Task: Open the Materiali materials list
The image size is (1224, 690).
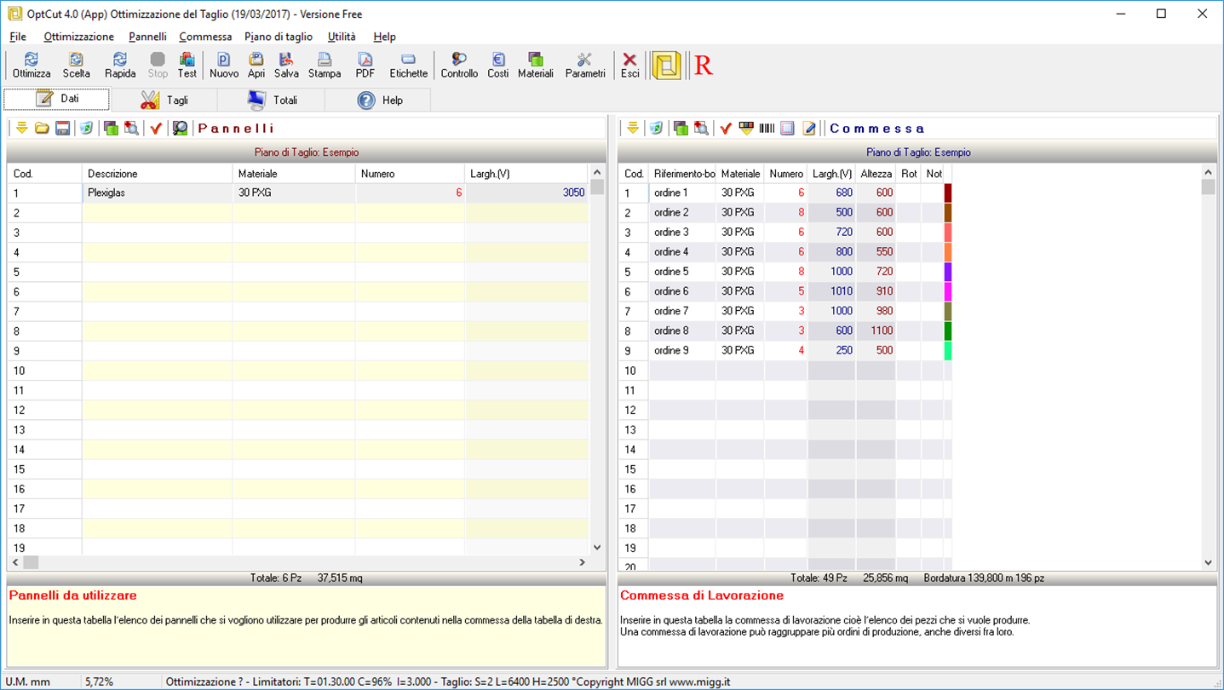Action: point(535,65)
